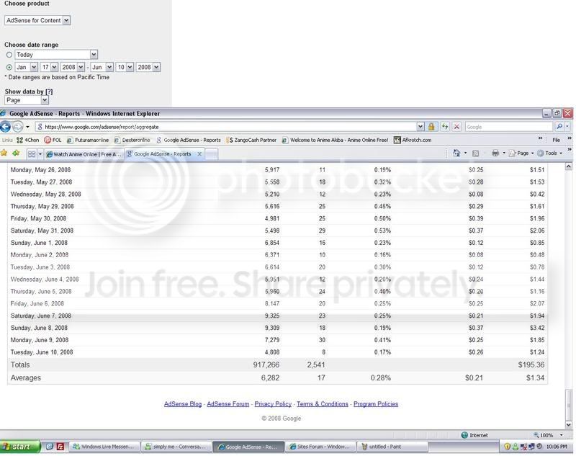Click the Print icon in command bar
The image size is (576, 456).
pos(495,153)
